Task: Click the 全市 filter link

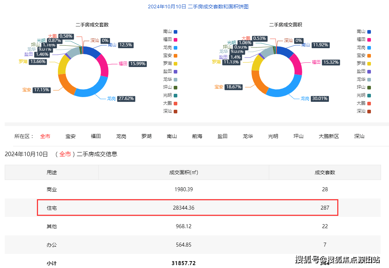Action: 45,136
